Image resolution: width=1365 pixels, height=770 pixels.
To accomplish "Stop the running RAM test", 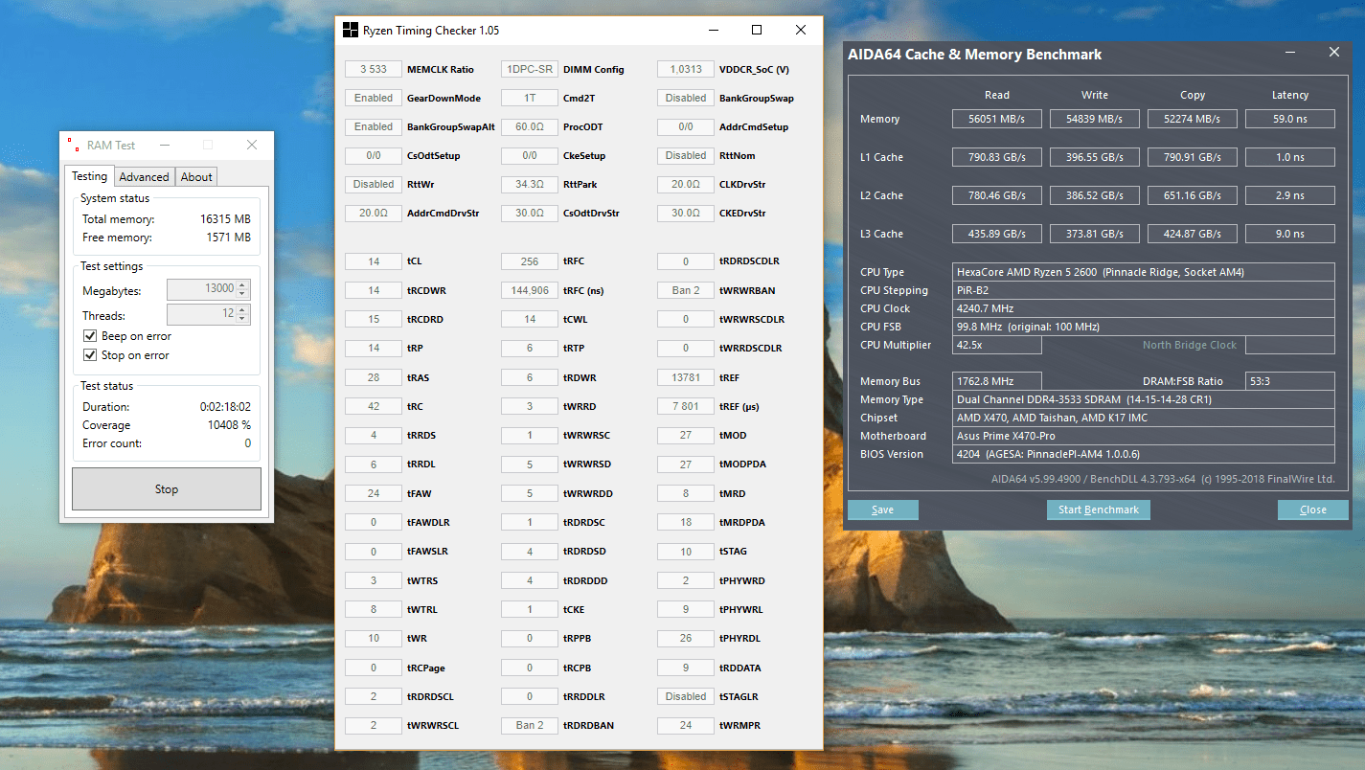I will (167, 488).
